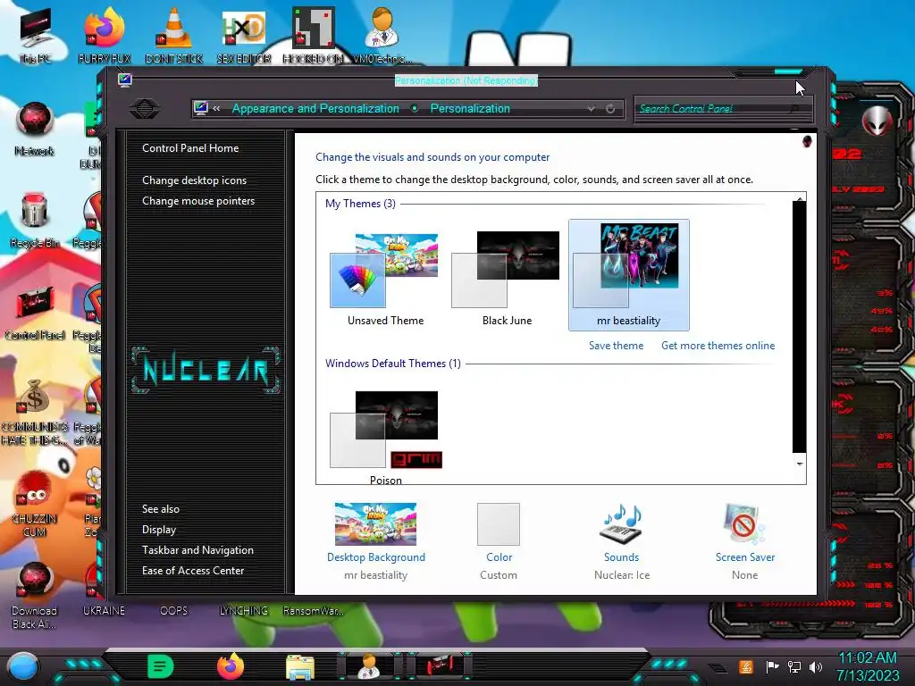Open File Explorer from the taskbar
The width and height of the screenshot is (915, 686).
coord(300,668)
